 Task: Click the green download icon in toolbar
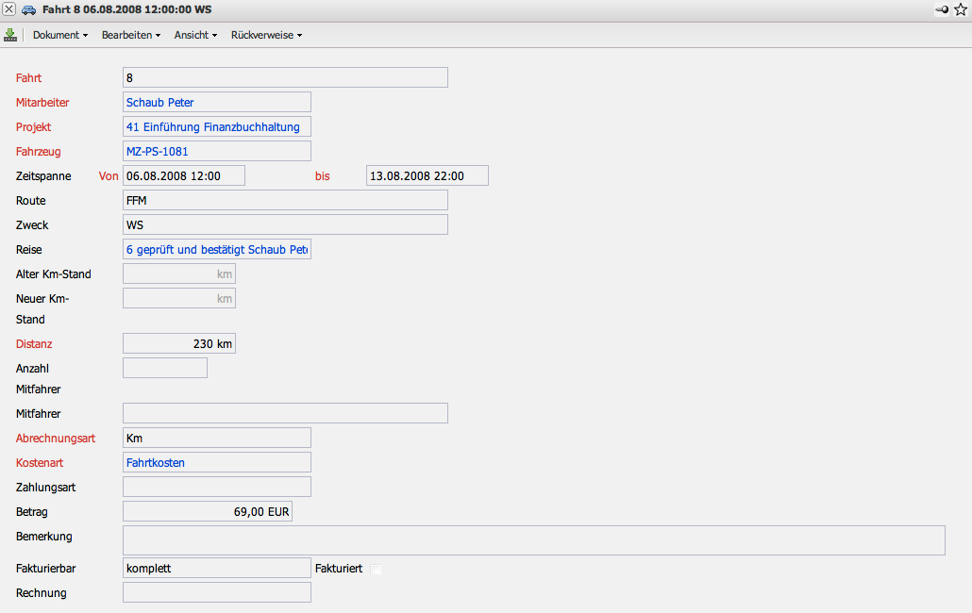10,35
